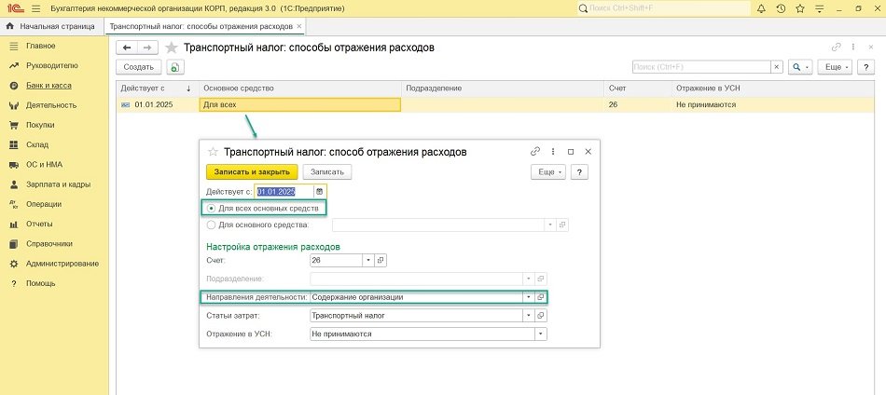Click the Начальная страница home tab
The width and height of the screenshot is (886, 395).
(x=52, y=26)
